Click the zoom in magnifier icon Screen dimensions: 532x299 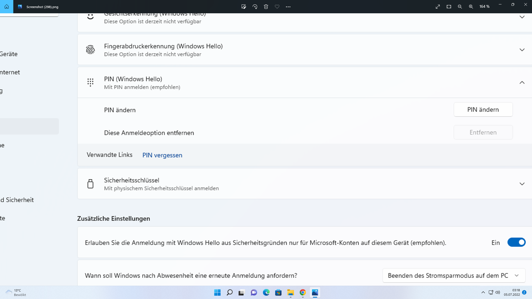tap(471, 7)
